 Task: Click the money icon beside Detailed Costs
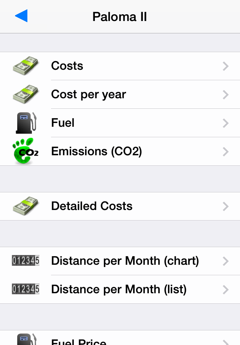point(25,206)
